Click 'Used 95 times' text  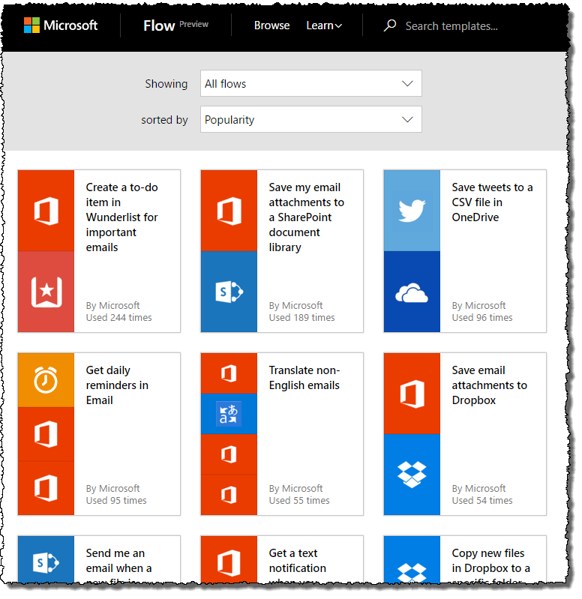click(116, 501)
